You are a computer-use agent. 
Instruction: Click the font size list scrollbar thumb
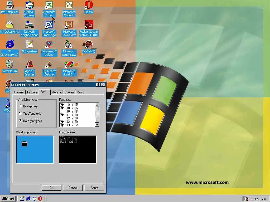click(97, 120)
